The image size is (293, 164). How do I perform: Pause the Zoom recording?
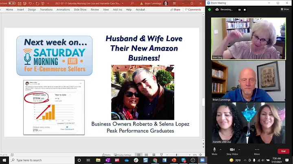(239, 9)
